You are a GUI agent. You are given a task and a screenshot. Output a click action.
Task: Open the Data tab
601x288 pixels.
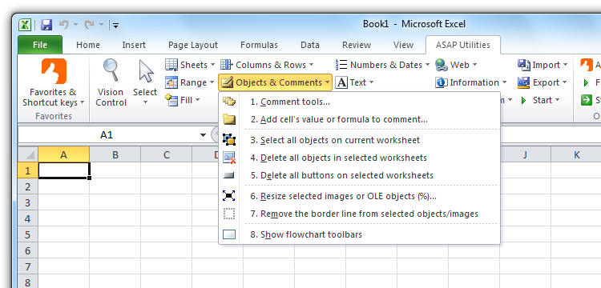309,45
